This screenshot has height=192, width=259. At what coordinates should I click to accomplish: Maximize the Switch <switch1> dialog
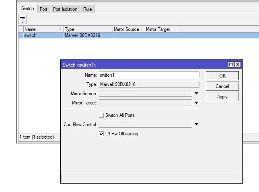[x=231, y=65]
